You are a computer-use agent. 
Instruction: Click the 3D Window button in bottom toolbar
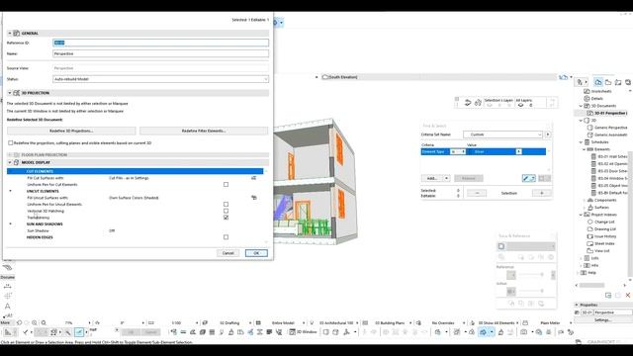pos(304,332)
